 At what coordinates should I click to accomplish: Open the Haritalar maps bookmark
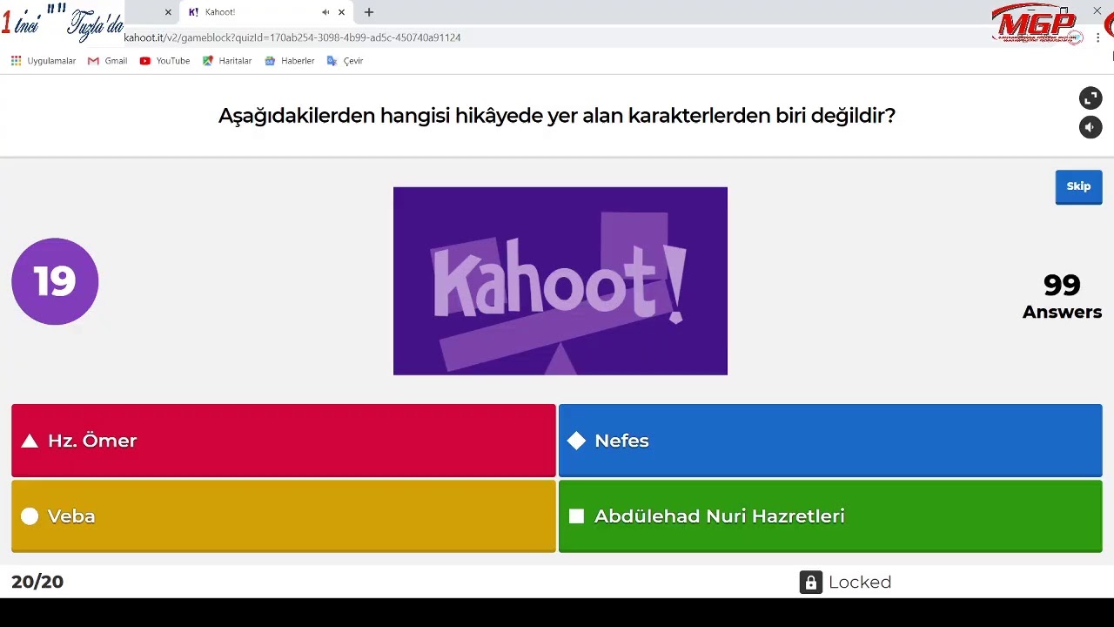point(227,61)
